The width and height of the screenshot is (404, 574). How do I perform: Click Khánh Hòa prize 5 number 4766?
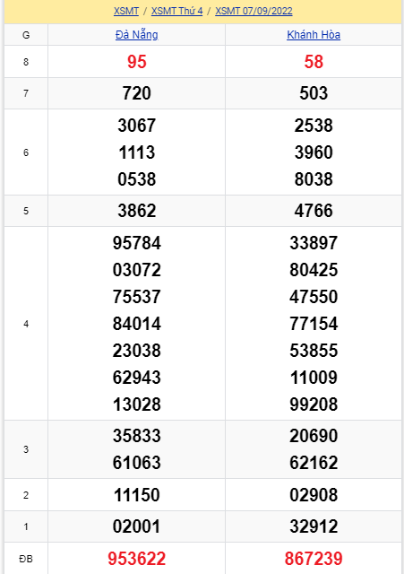pyautogui.click(x=314, y=211)
